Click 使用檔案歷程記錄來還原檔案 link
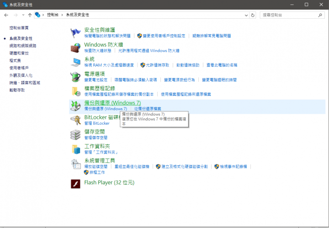This screenshot has height=228, width=329. 186,94
